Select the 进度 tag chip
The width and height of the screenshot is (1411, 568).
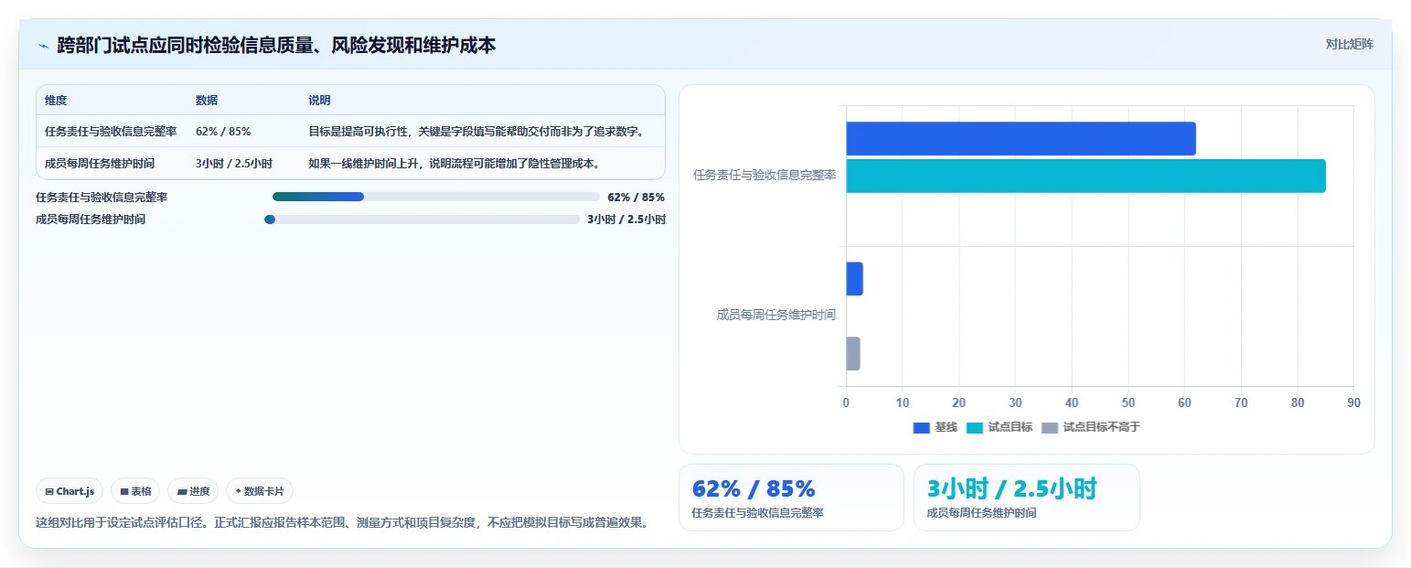[193, 491]
